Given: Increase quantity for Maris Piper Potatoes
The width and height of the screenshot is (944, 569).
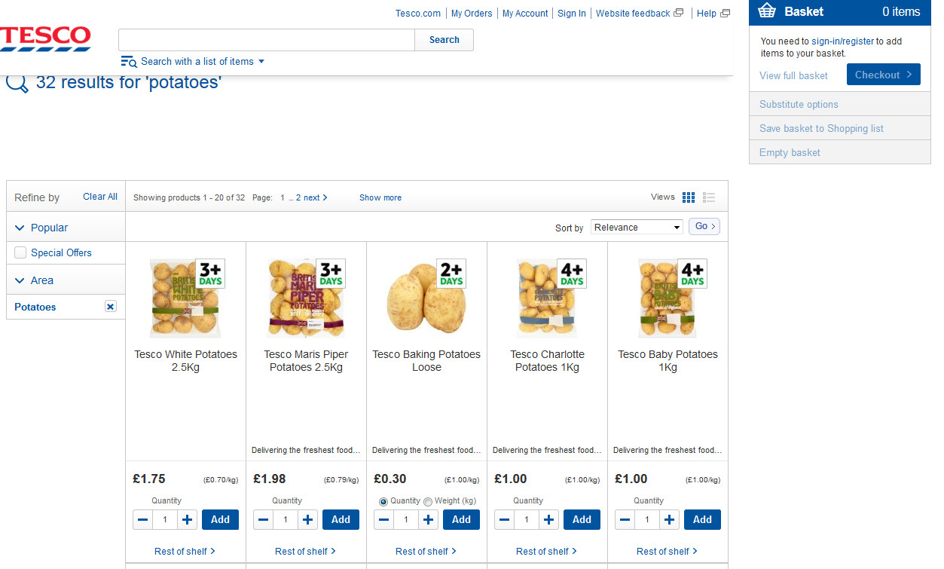Looking at the screenshot, I should point(308,519).
